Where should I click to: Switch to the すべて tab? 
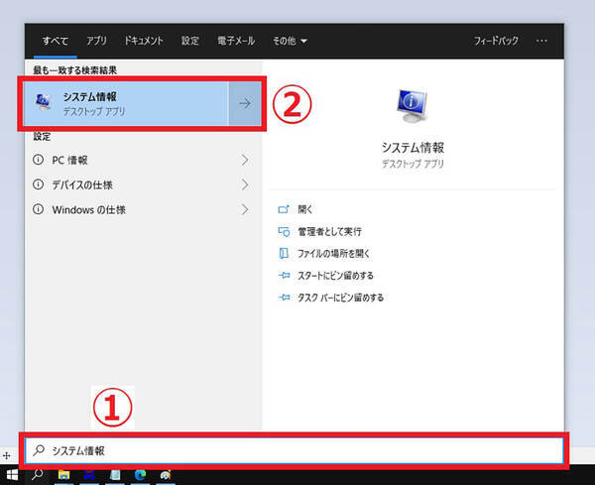click(x=56, y=41)
